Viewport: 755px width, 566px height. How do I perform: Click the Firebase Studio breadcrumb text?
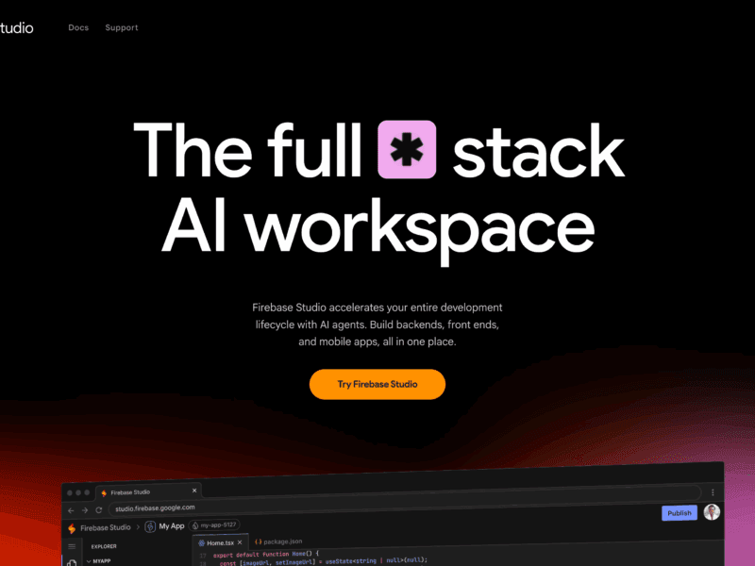pos(106,527)
